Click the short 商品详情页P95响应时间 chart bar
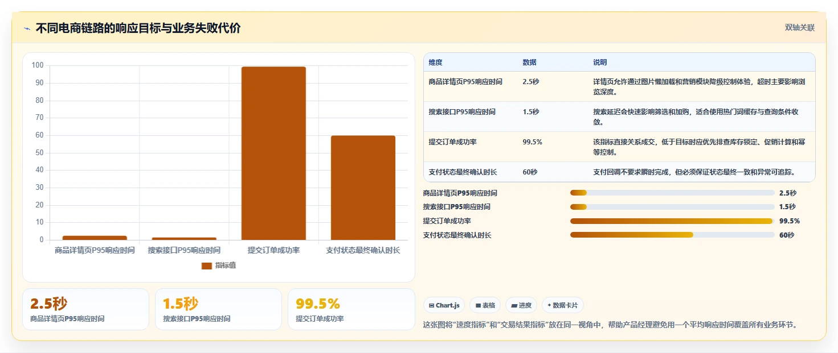 point(95,238)
